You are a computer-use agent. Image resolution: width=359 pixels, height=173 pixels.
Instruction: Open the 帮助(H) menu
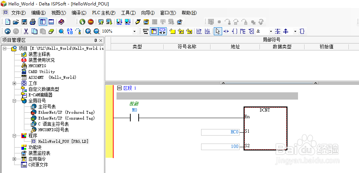189,13
